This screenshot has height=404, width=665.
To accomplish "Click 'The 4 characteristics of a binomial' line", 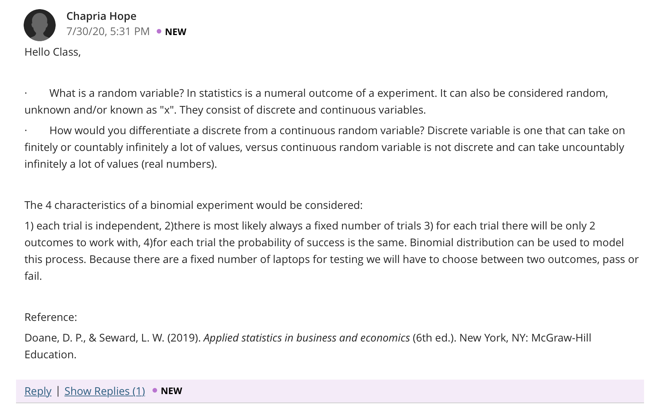I will pyautogui.click(x=193, y=205).
